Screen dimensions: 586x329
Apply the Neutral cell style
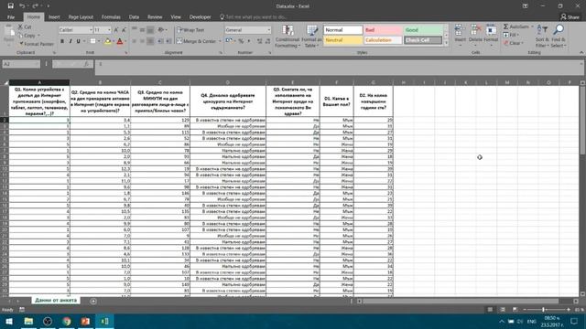[x=343, y=40]
